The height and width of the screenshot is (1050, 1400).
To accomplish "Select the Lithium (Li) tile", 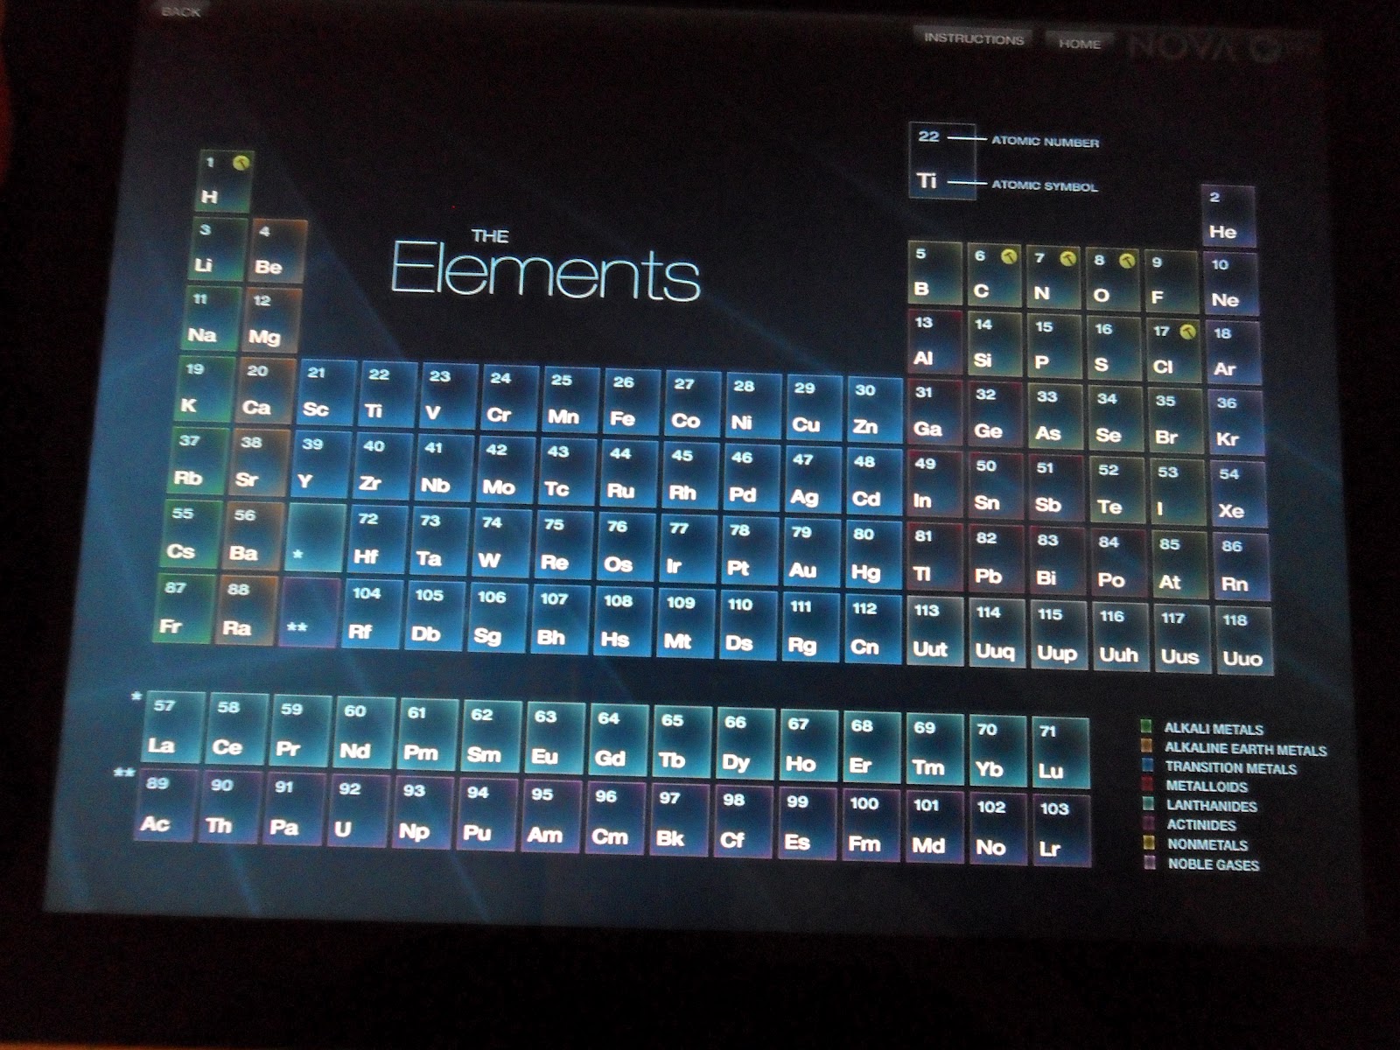I will 219,248.
